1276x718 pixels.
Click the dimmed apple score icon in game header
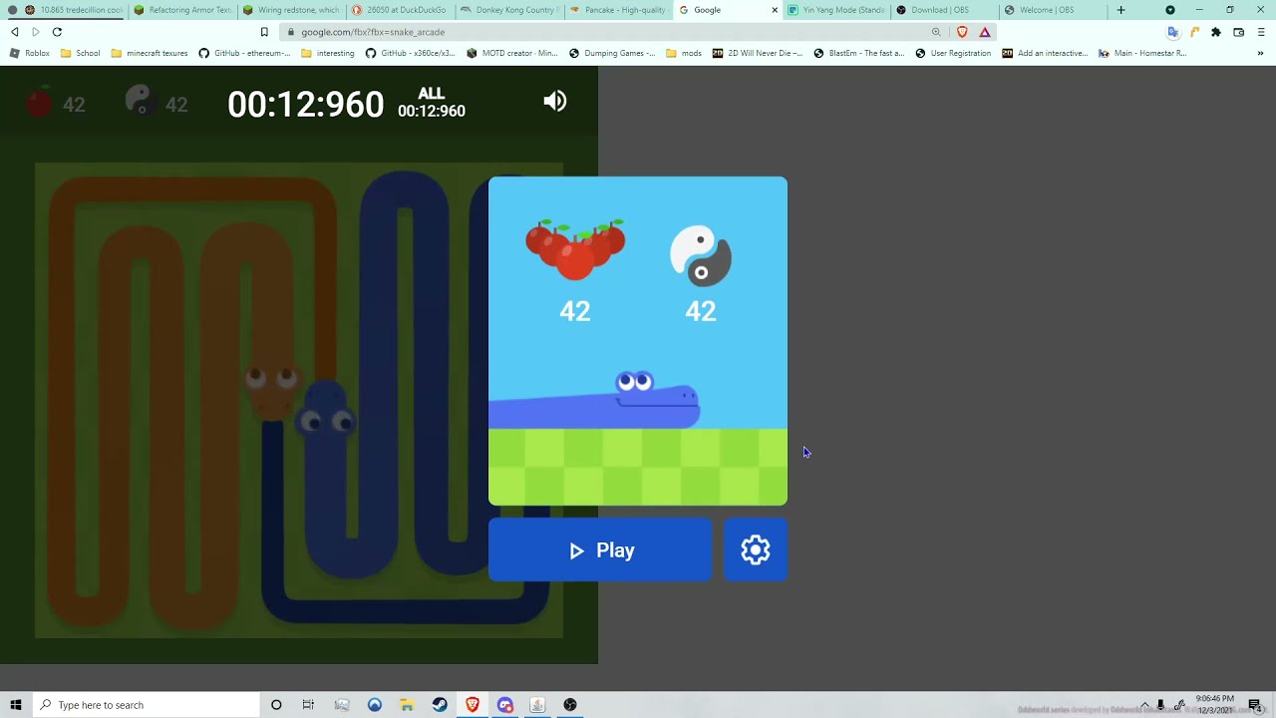point(39,103)
